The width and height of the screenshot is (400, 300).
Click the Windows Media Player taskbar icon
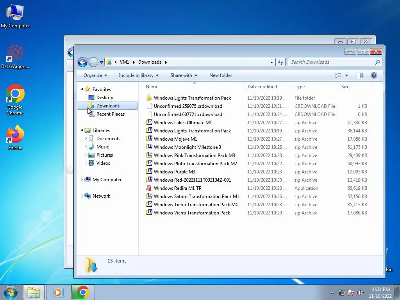pyautogui.click(x=58, y=292)
